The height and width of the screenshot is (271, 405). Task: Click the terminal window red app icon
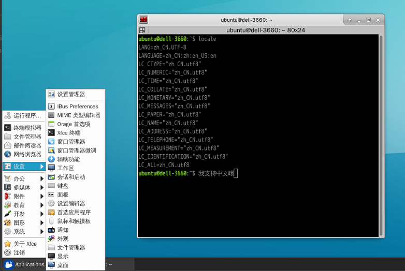coord(143,20)
